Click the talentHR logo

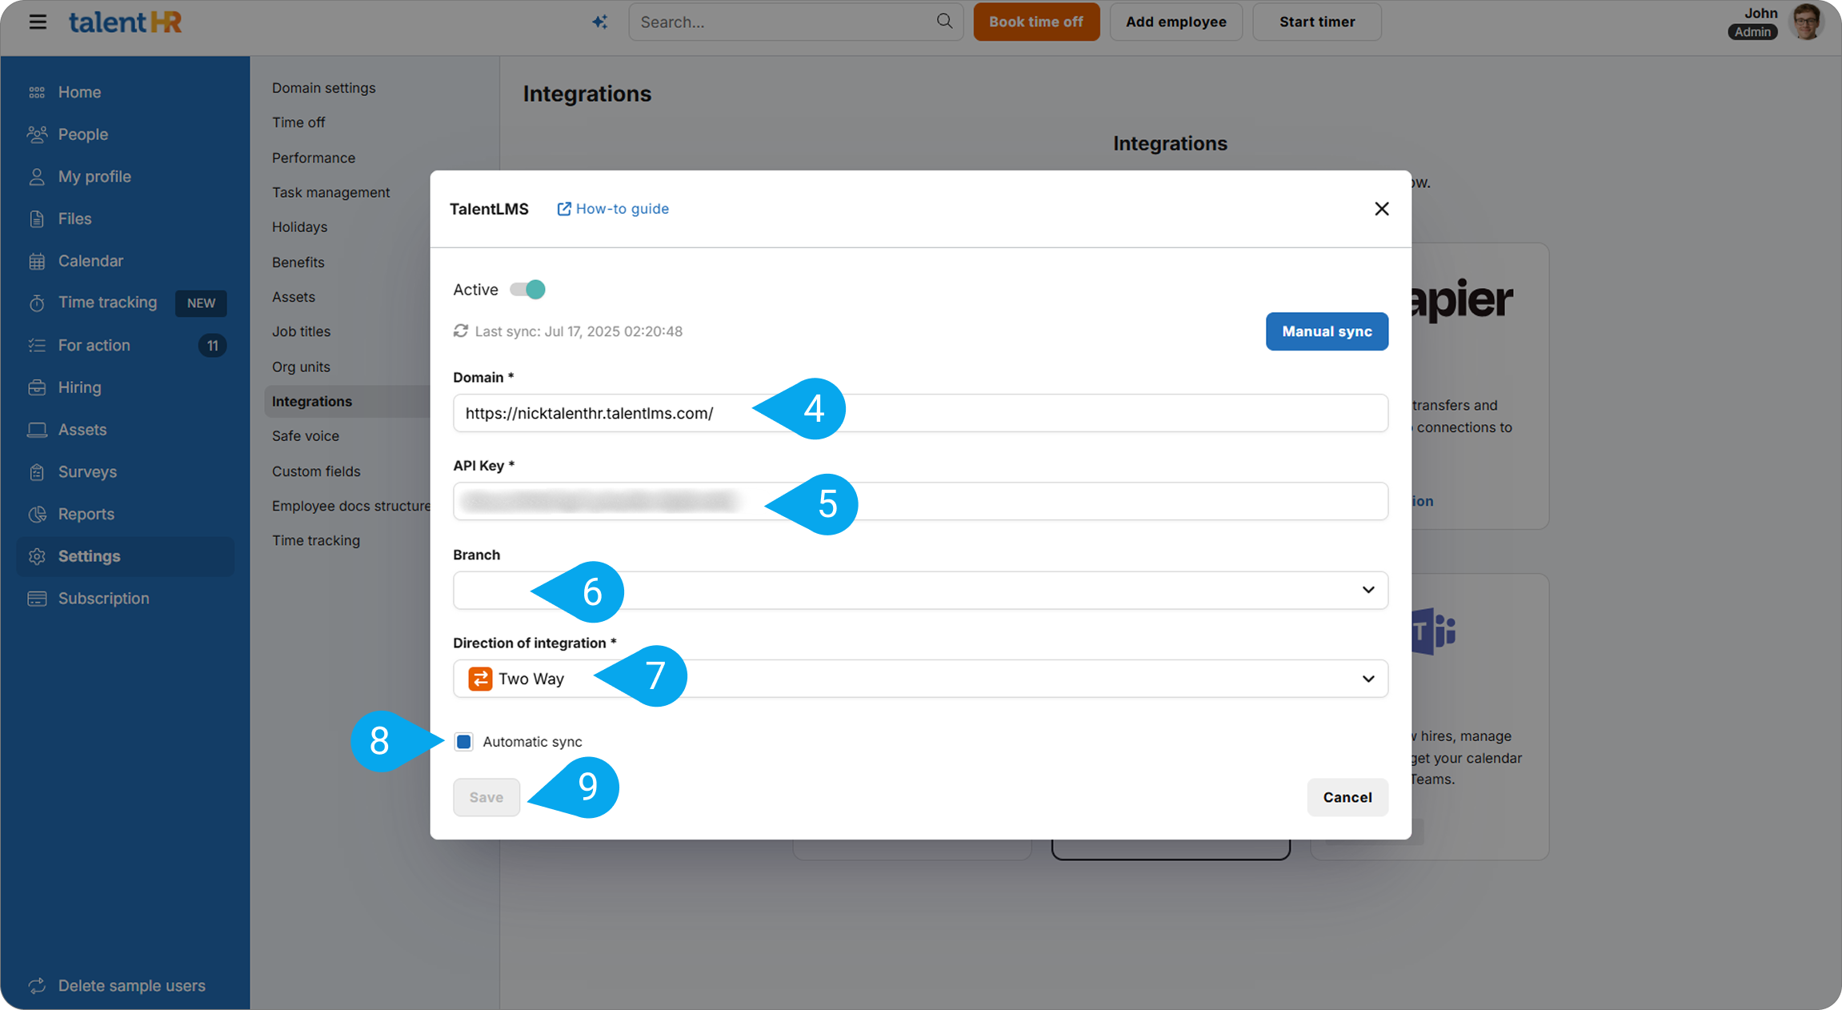pyautogui.click(x=125, y=22)
